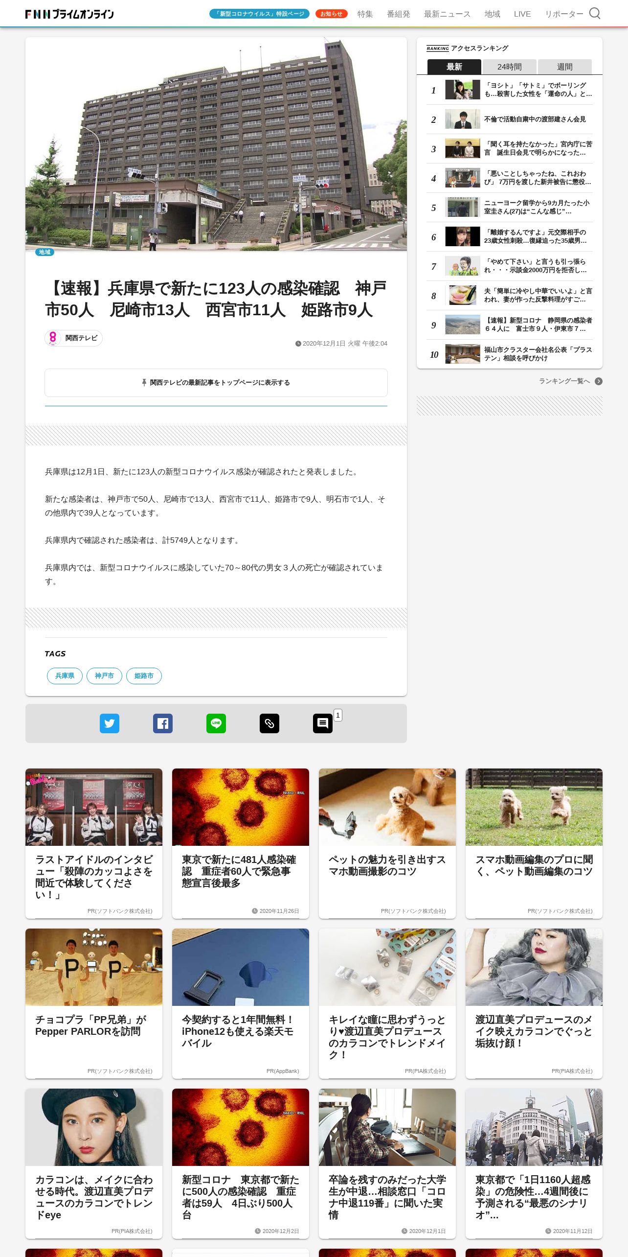628x1257 pixels.
Task: Open 「1日1160人超感染」 article card
Action: tap(534, 1164)
